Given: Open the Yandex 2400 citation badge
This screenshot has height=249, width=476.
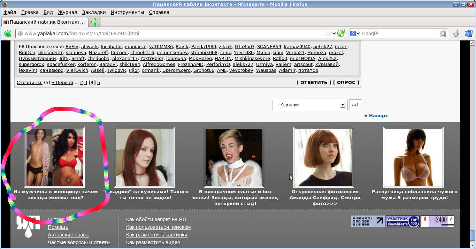Looking at the screenshot, I should tap(437, 221).
